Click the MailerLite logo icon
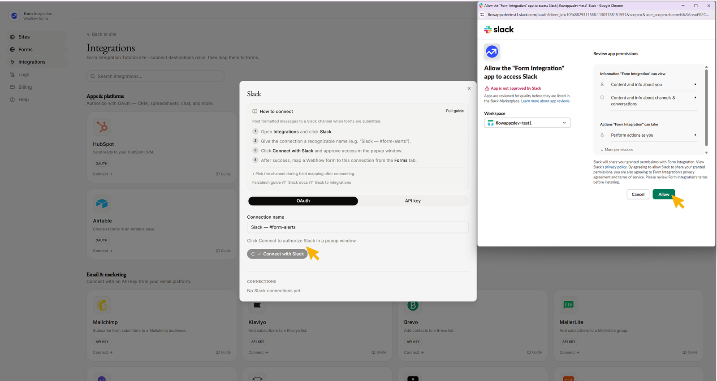Image resolution: width=717 pixels, height=381 pixels. click(x=568, y=305)
